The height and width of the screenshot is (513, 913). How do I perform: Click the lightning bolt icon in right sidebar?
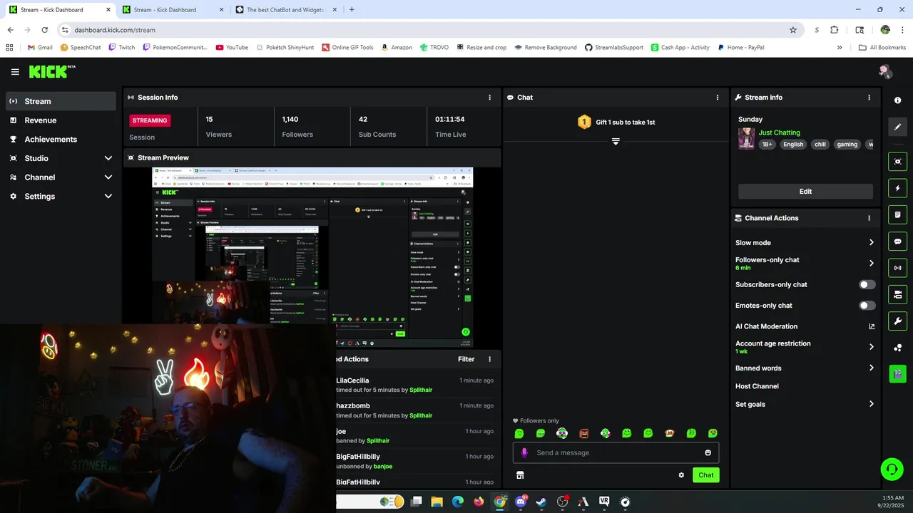(897, 188)
